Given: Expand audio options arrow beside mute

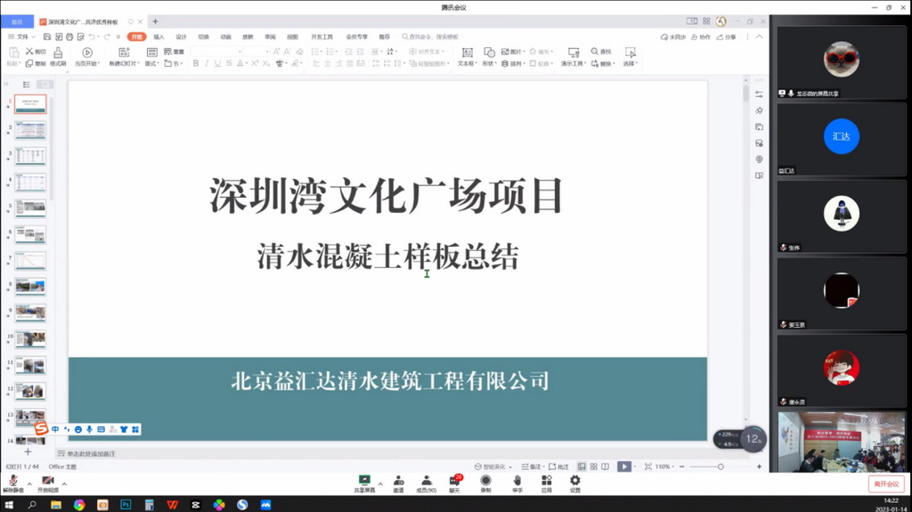Looking at the screenshot, I should pyautogui.click(x=29, y=484).
